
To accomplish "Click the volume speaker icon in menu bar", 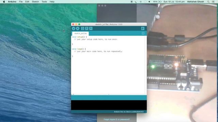I will (x=149, y=2).
